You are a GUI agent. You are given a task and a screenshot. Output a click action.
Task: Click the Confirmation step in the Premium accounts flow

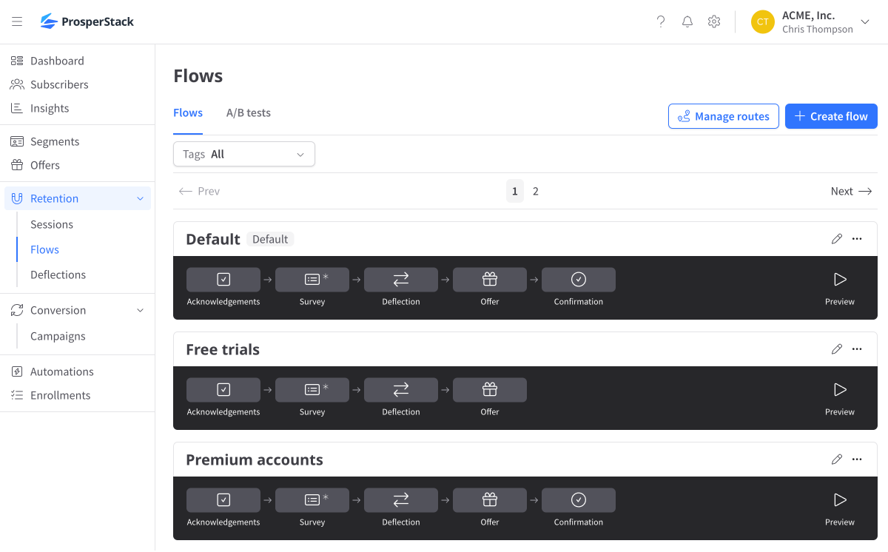[578, 499]
